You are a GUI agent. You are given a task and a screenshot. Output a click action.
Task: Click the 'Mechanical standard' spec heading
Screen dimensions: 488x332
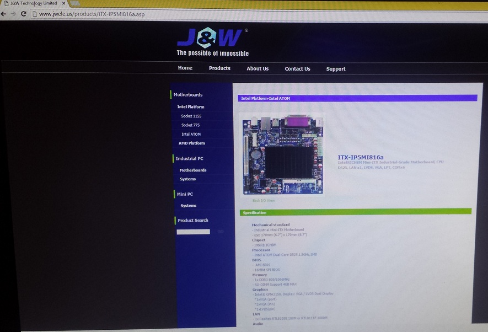pyautogui.click(x=271, y=224)
